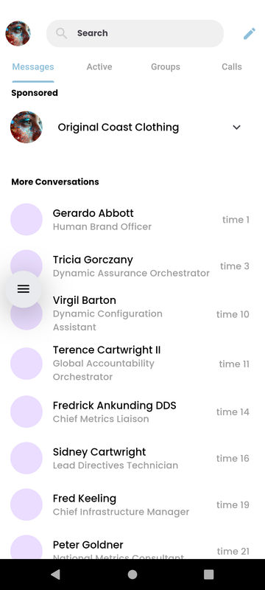
Task: Select Terence Cartwright II conversation
Action: tap(132, 364)
